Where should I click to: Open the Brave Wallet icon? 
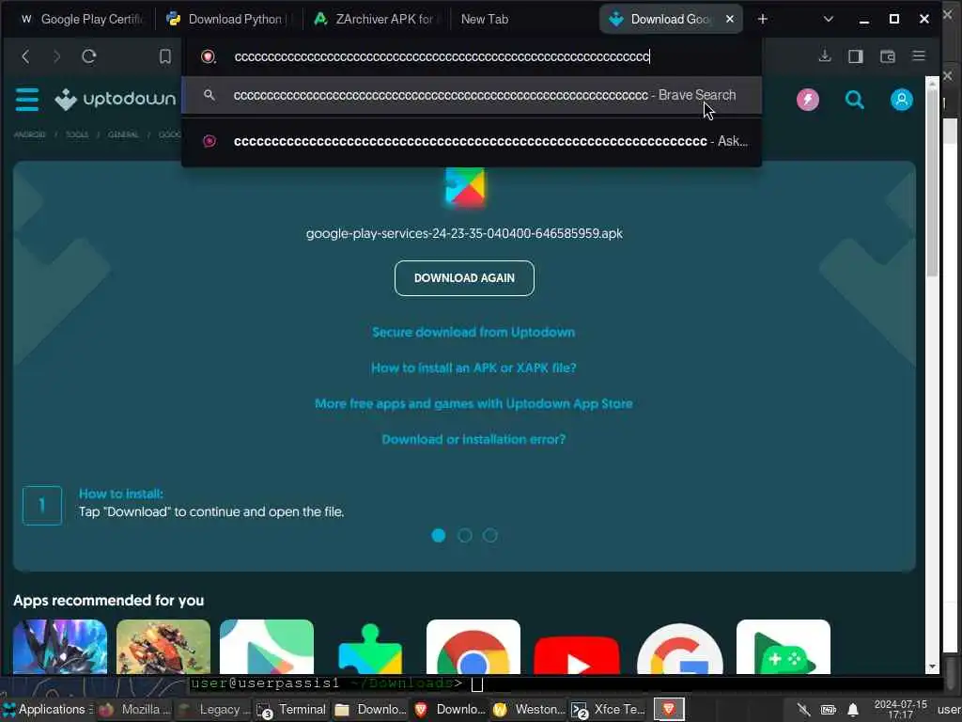pyautogui.click(x=887, y=56)
